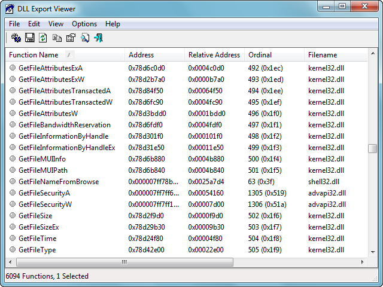Click the vertical scrollbar down arrow

click(373, 252)
